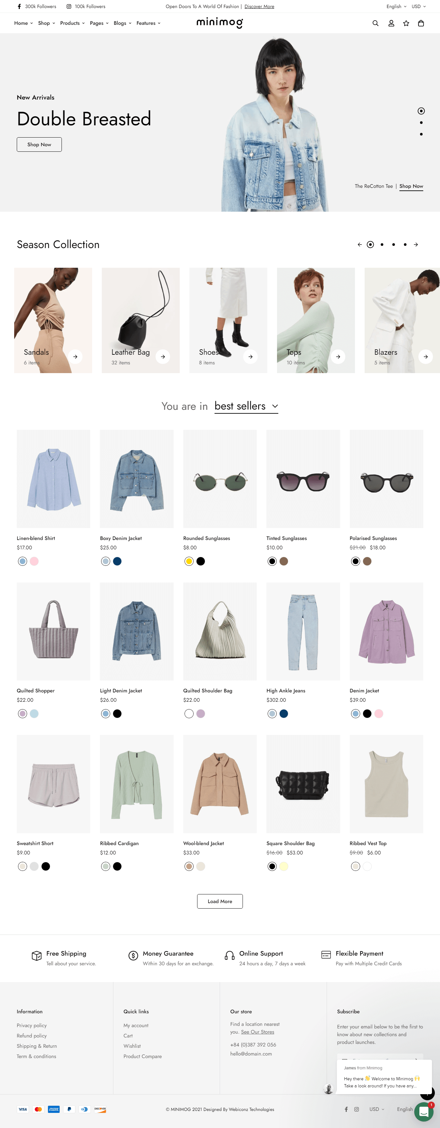Click the Load More button
This screenshot has height=1128, width=440.
(220, 901)
